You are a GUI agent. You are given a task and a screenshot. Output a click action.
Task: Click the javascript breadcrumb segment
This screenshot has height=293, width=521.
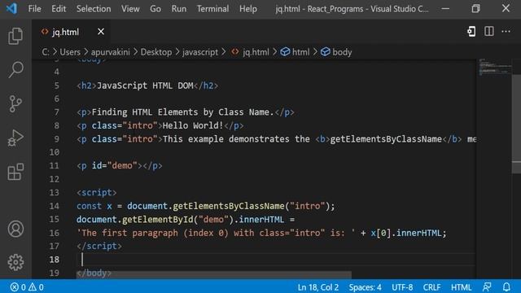[x=200, y=52]
